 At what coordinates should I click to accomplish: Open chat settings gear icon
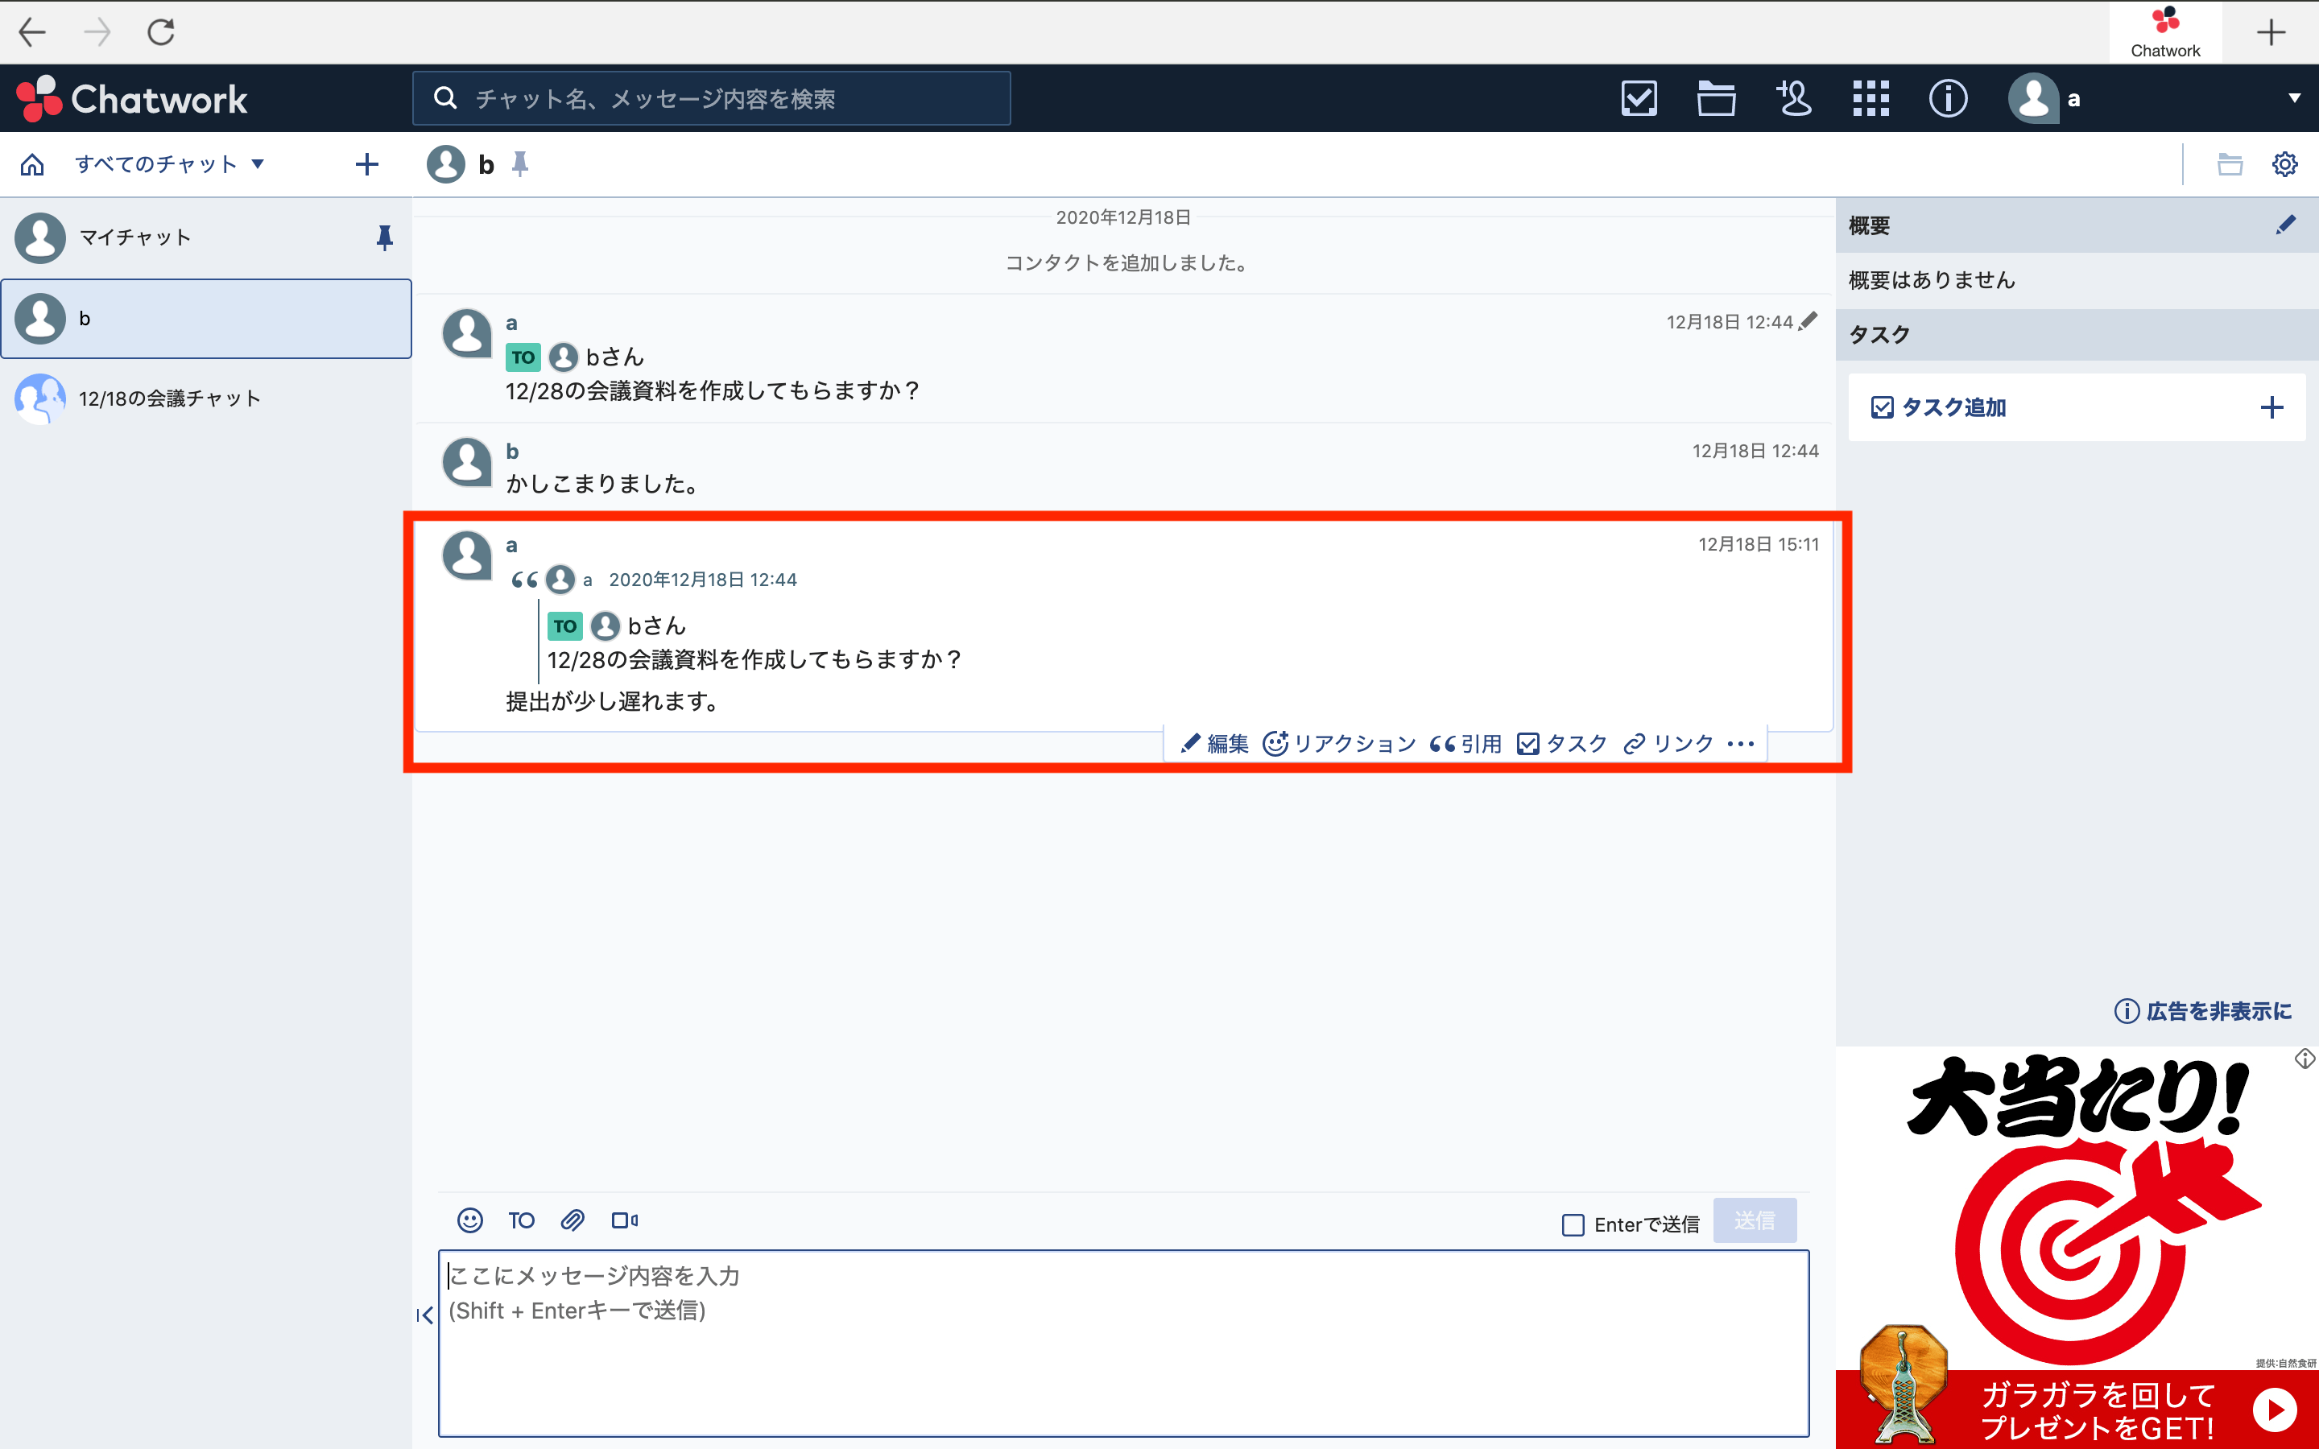[x=2284, y=165]
